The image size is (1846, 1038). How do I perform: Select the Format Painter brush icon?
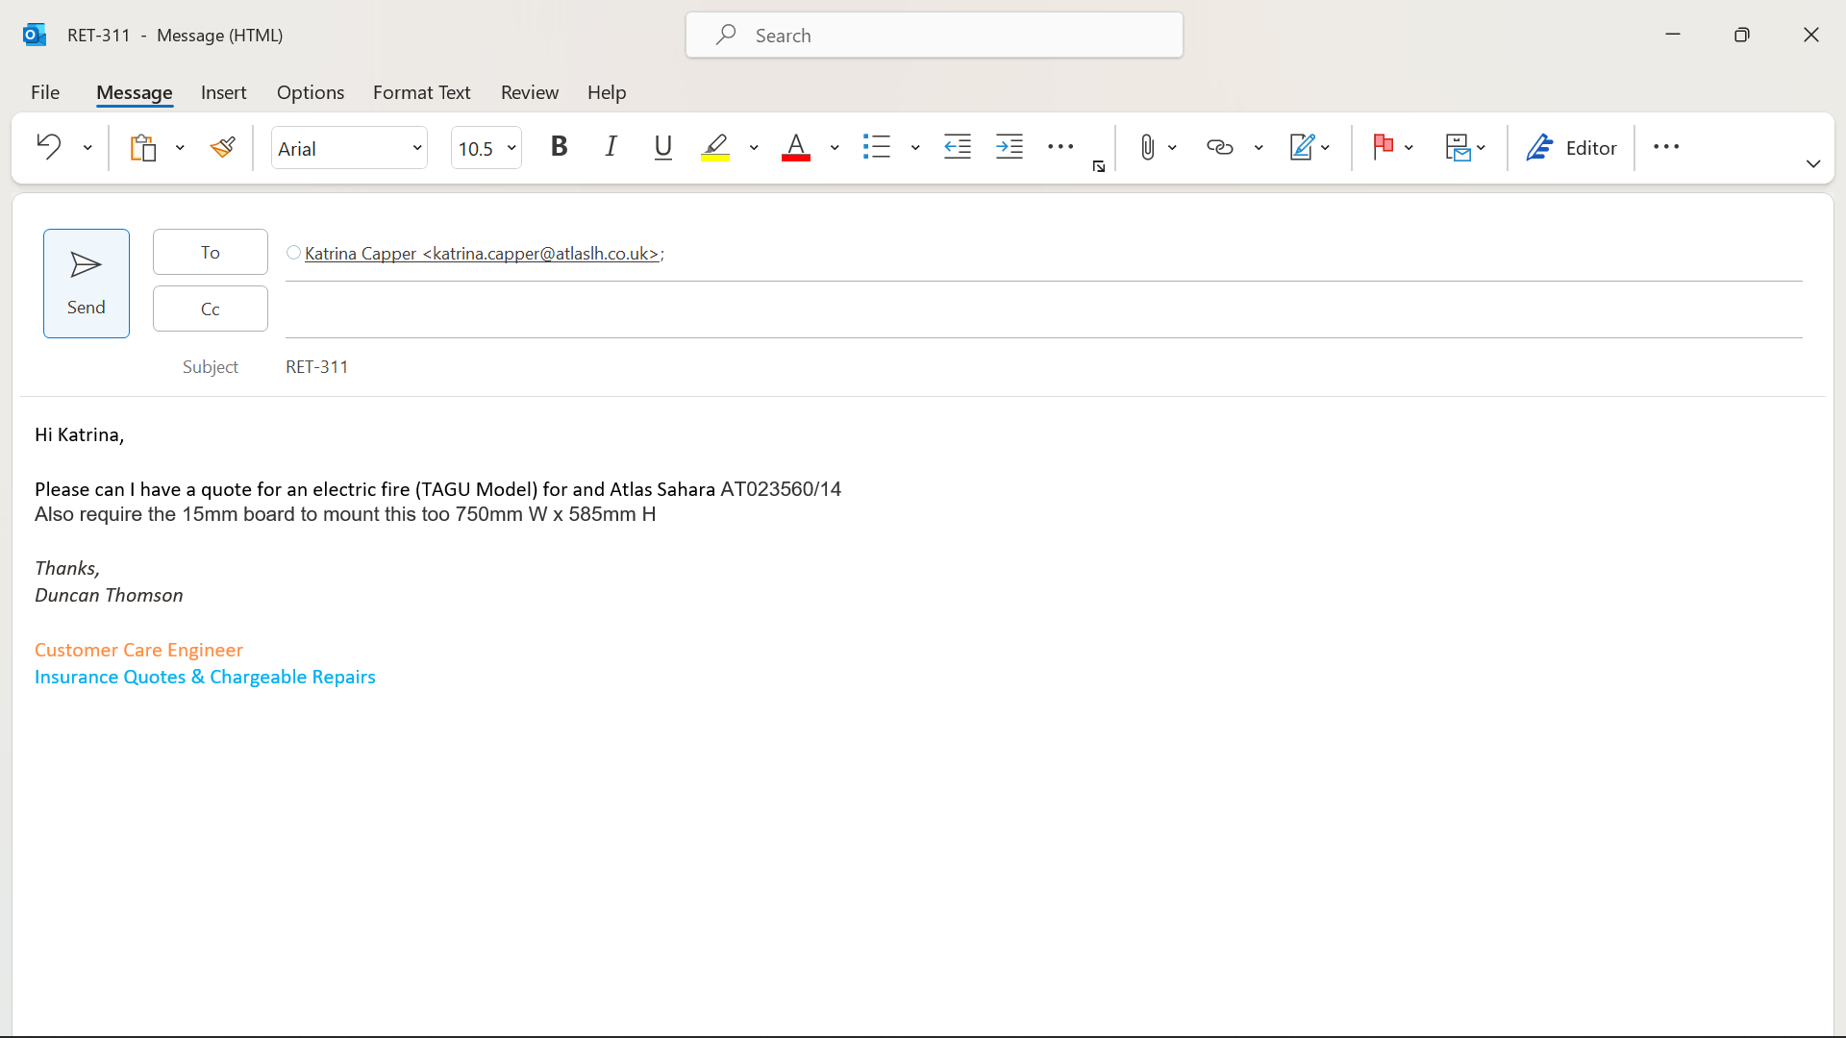click(x=223, y=147)
